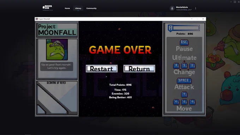
Task: Open the three-dot account menu
Action: (196, 8)
